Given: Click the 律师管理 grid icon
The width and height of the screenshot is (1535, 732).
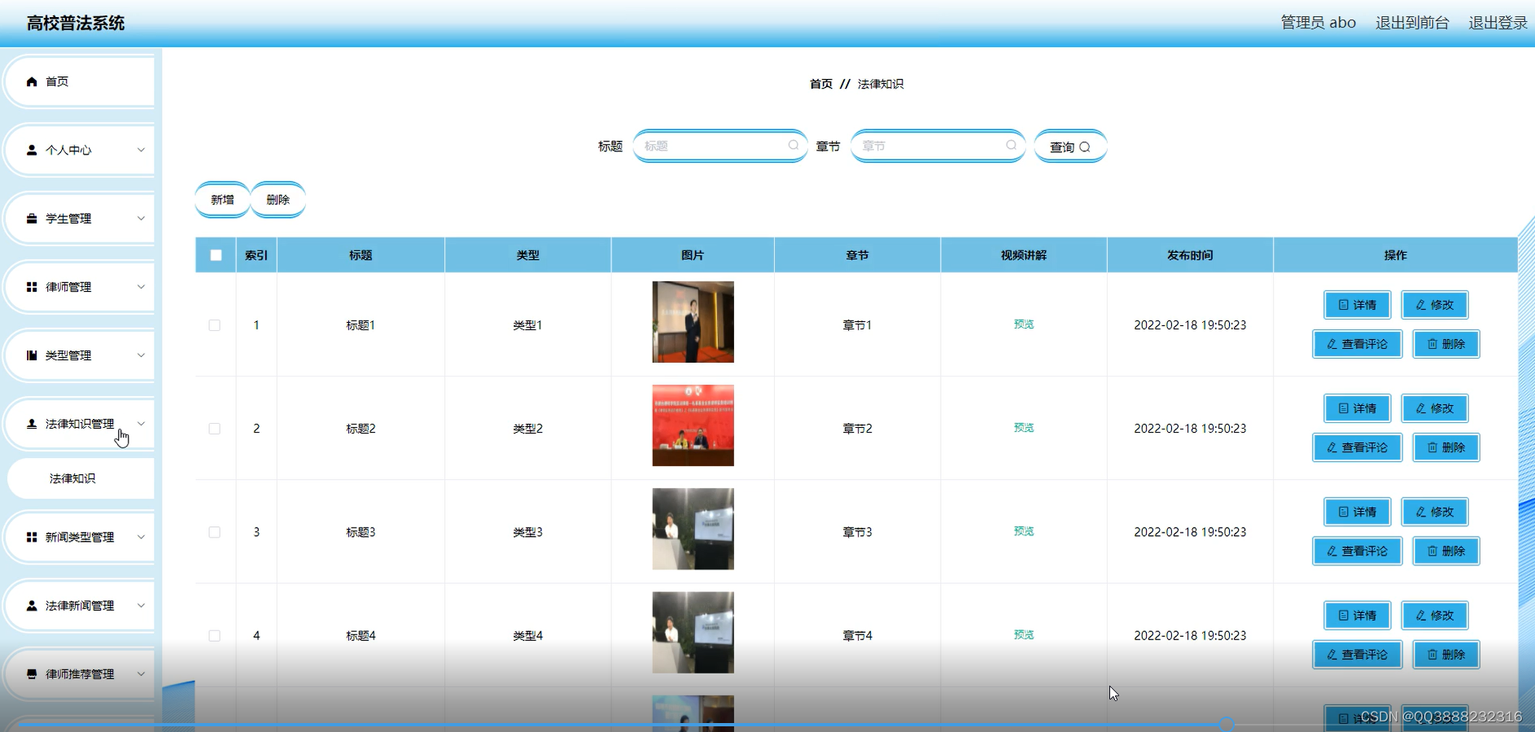Looking at the screenshot, I should (31, 286).
